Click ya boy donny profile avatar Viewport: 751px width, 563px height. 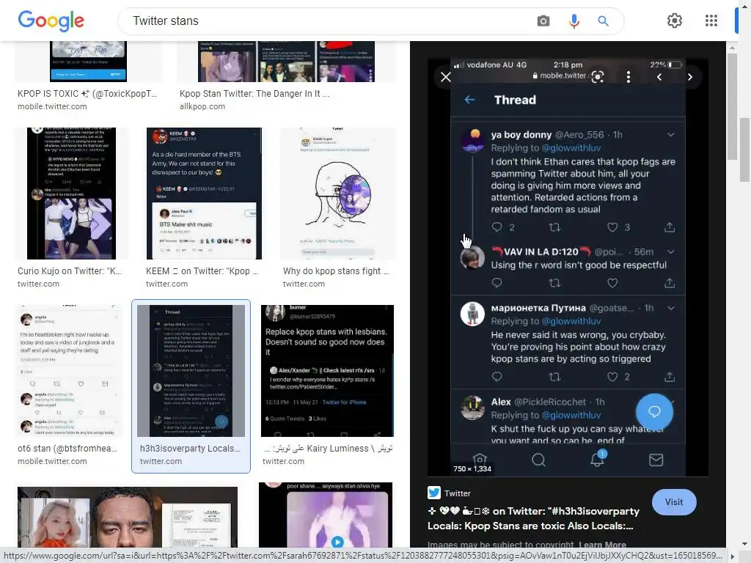[472, 140]
